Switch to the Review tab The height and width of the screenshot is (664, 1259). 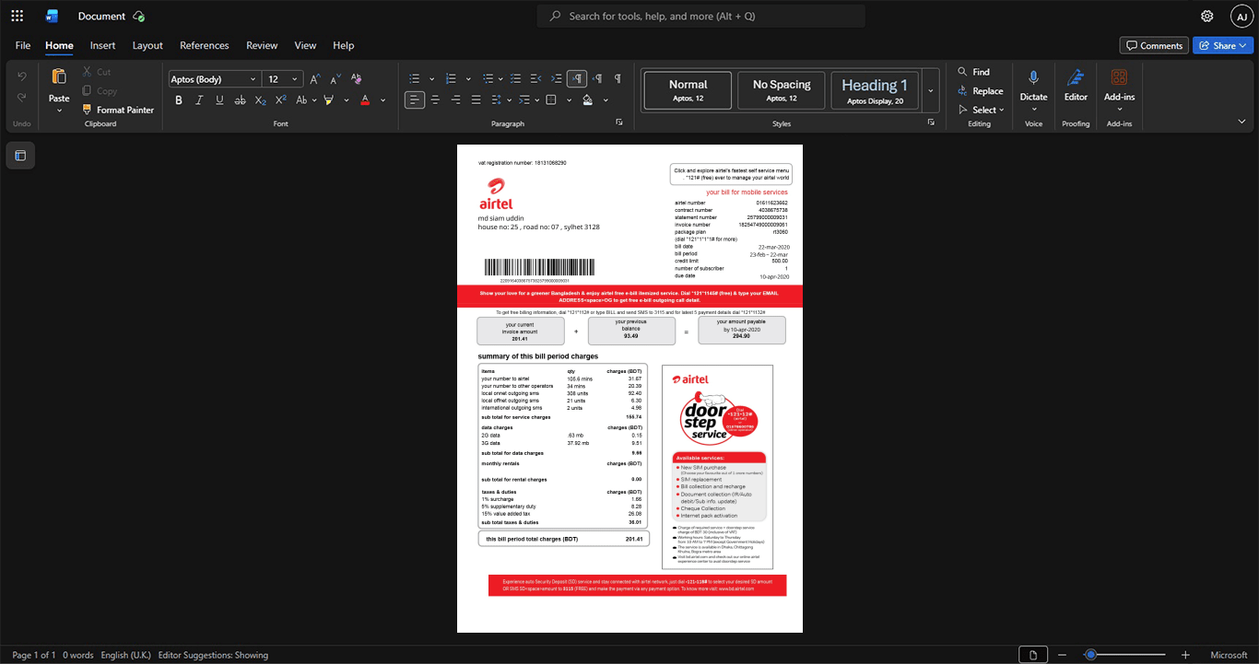pos(262,45)
